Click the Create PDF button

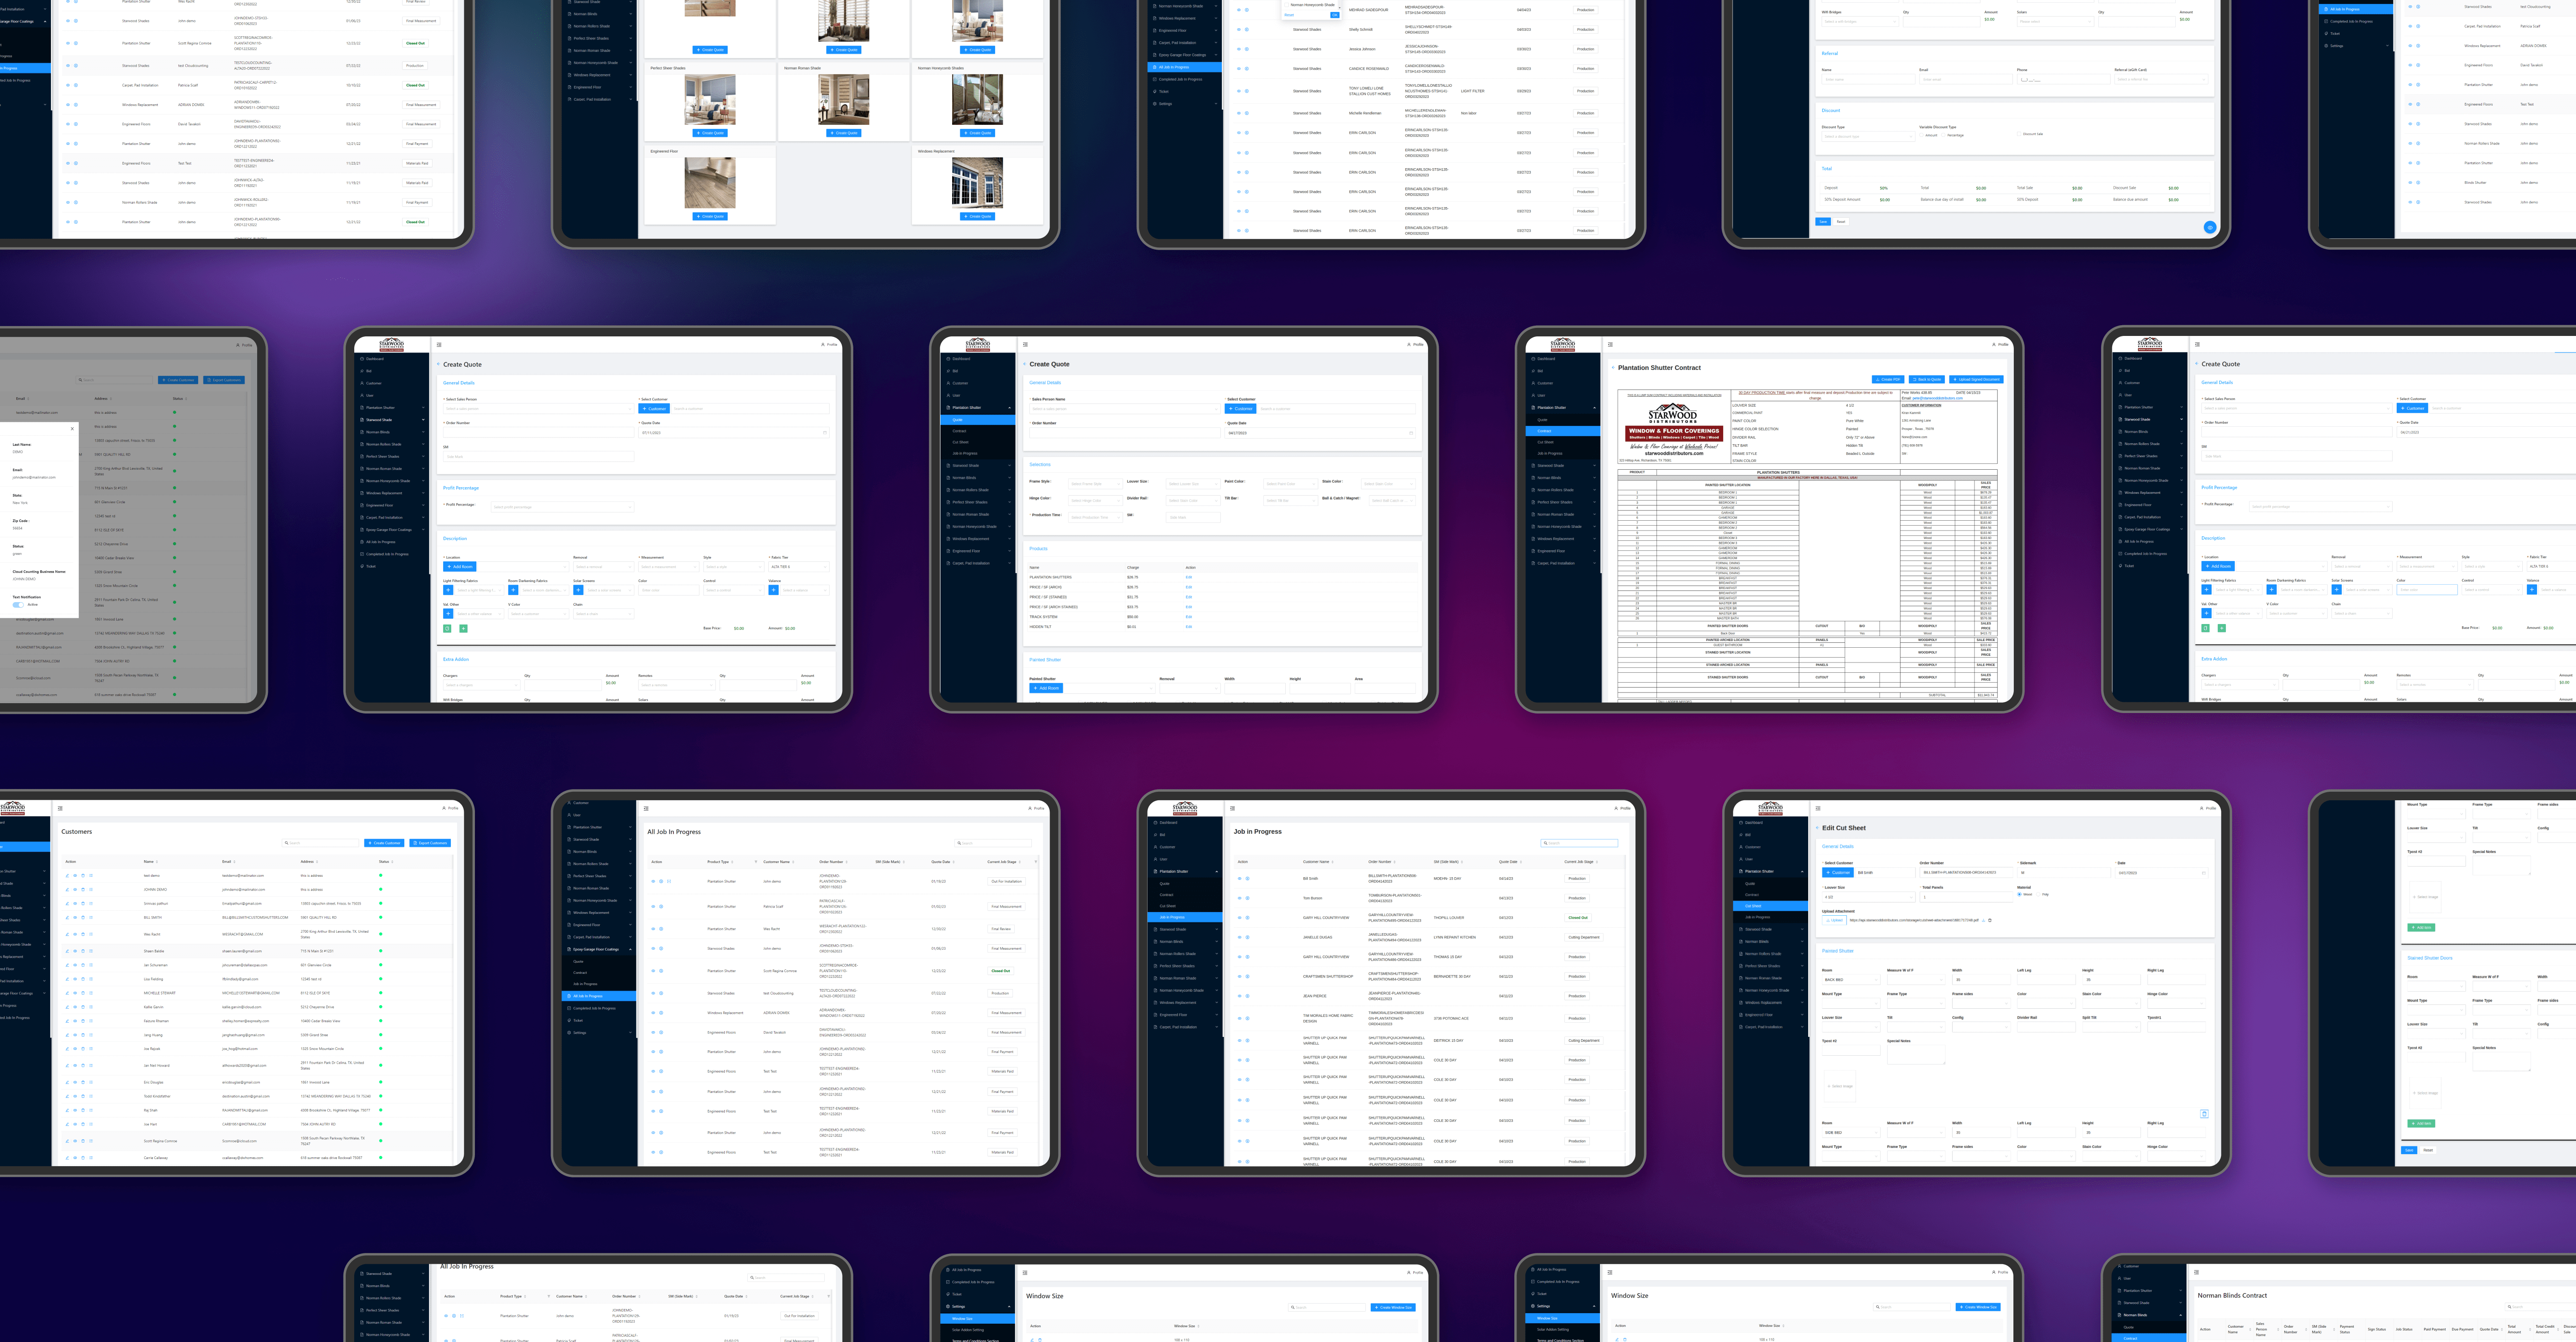1888,379
